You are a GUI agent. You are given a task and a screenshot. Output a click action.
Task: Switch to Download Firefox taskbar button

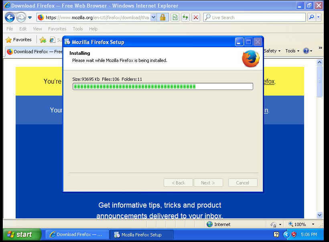coord(77,234)
